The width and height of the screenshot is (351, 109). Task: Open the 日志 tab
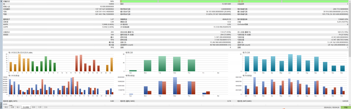[x=46, y=107]
